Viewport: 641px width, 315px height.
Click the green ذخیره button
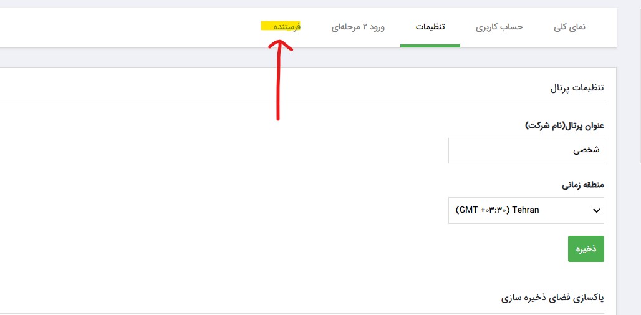tap(586, 249)
